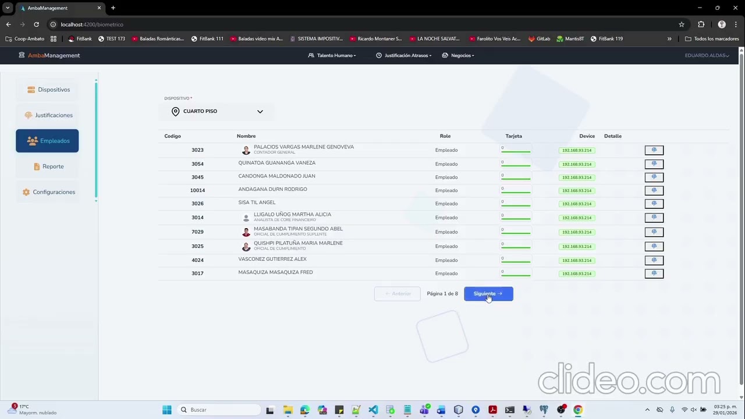Open the GitLab bookmark
The image size is (745, 419).
pyautogui.click(x=539, y=39)
